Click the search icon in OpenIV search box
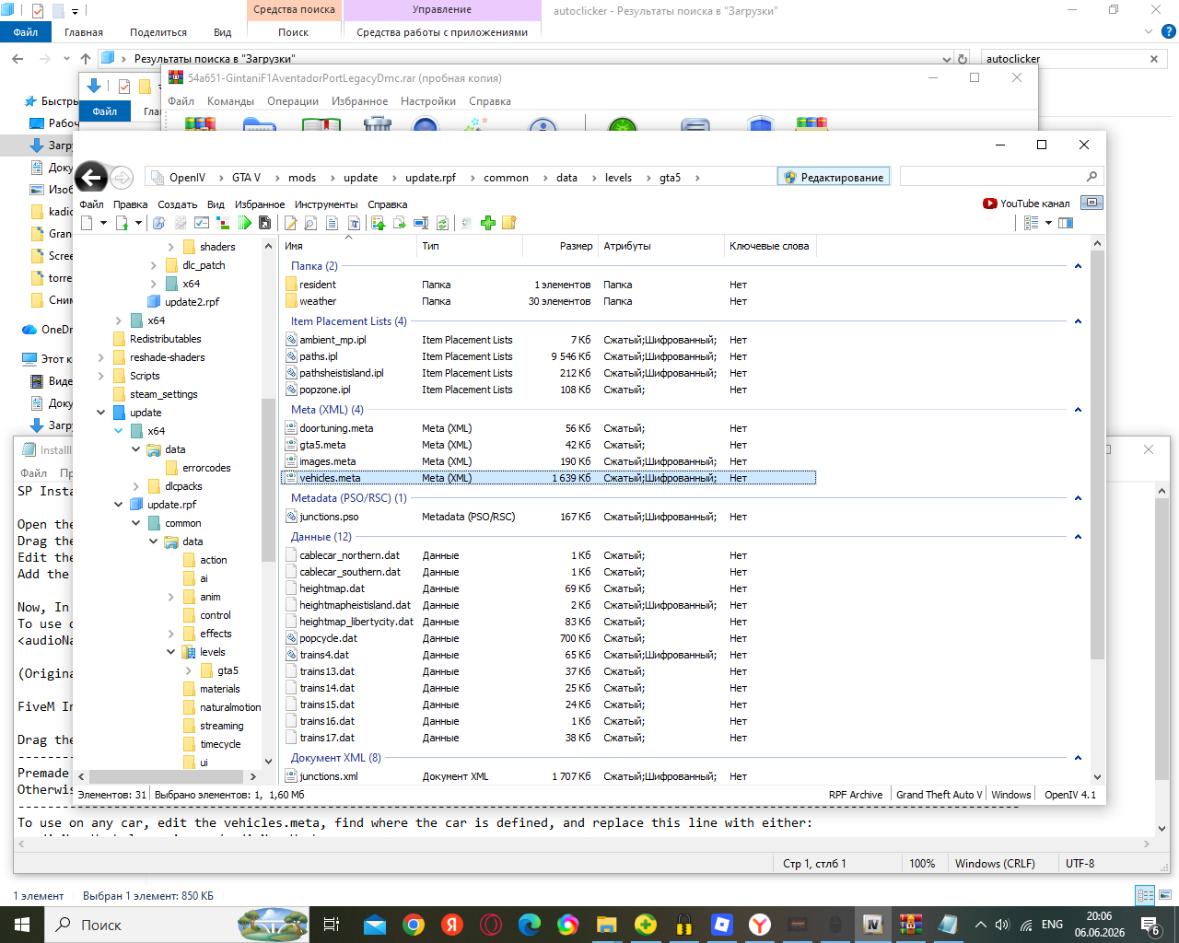Image resolution: width=1179 pixels, height=943 pixels. click(x=1091, y=177)
